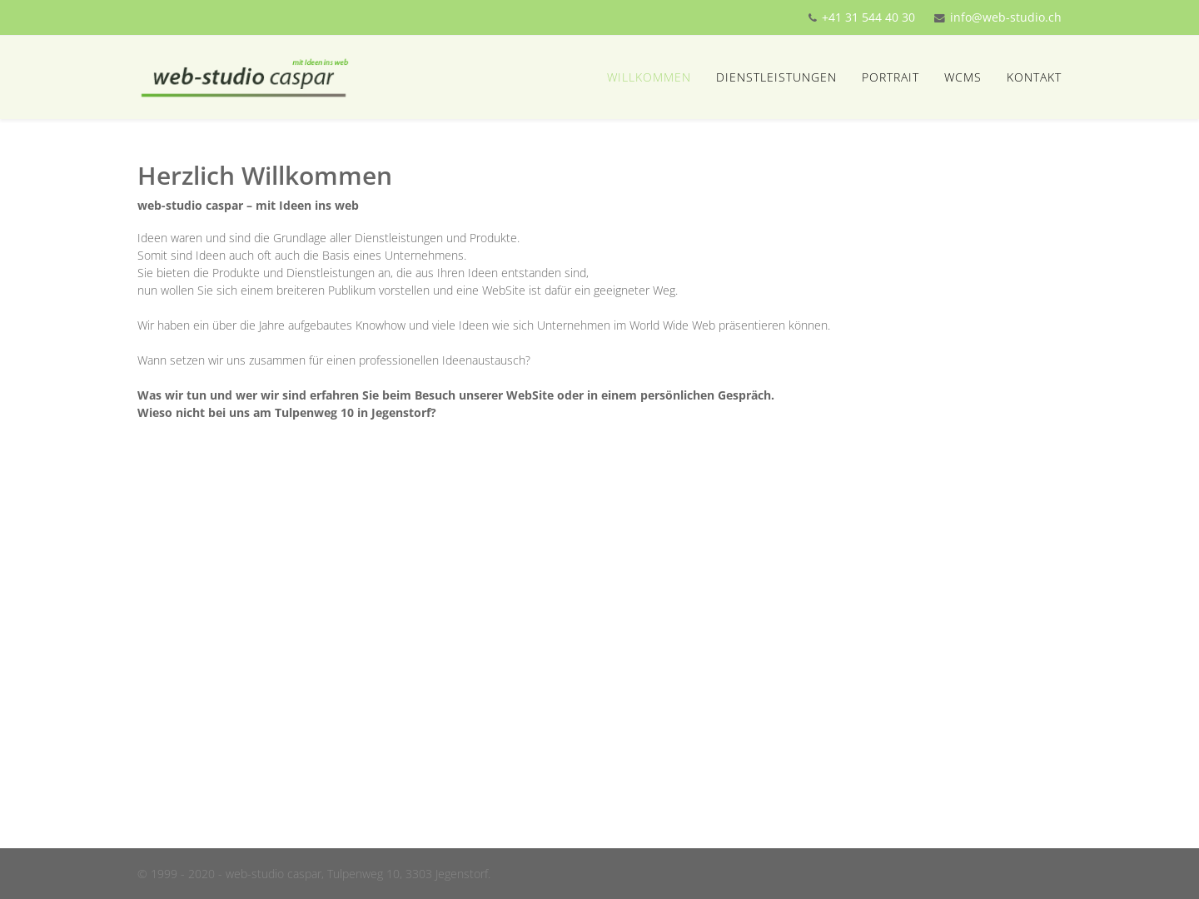Click the bold 'mit Ideen ins web' subtitle
This screenshot has width=1199, height=899.
[x=248, y=206]
